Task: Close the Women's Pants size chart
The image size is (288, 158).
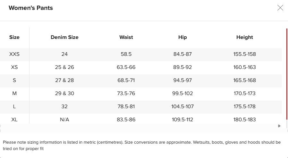Action: tap(280, 8)
